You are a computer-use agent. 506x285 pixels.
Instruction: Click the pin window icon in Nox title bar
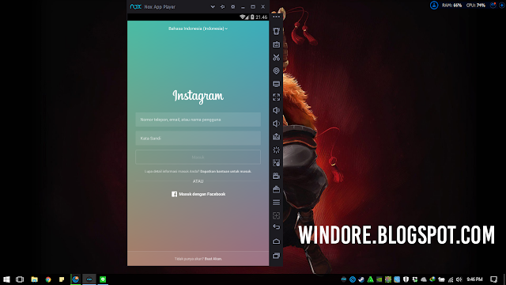(x=222, y=7)
